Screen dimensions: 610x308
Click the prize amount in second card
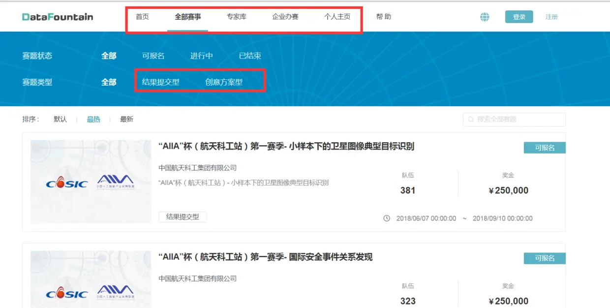pos(509,301)
